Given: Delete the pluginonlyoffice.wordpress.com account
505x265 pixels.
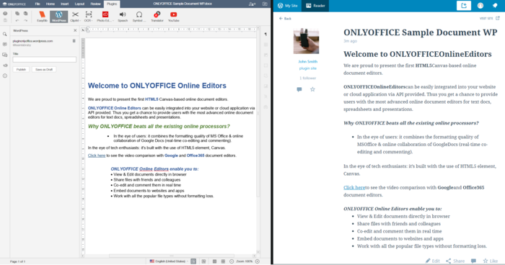Looking at the screenshot, I should point(74,41).
